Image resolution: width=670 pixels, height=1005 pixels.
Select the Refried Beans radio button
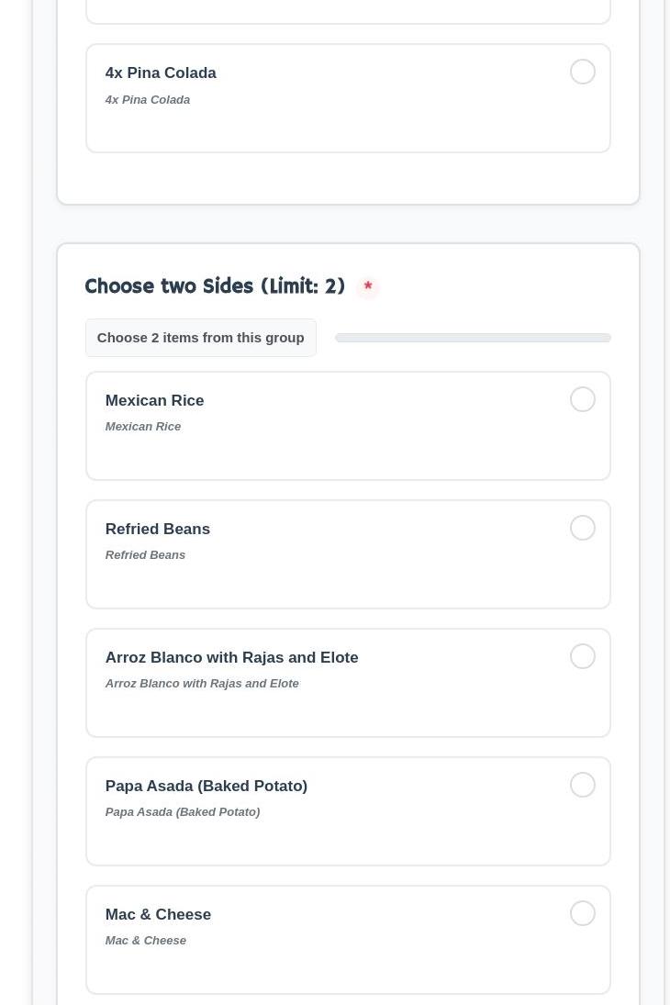tap(582, 528)
